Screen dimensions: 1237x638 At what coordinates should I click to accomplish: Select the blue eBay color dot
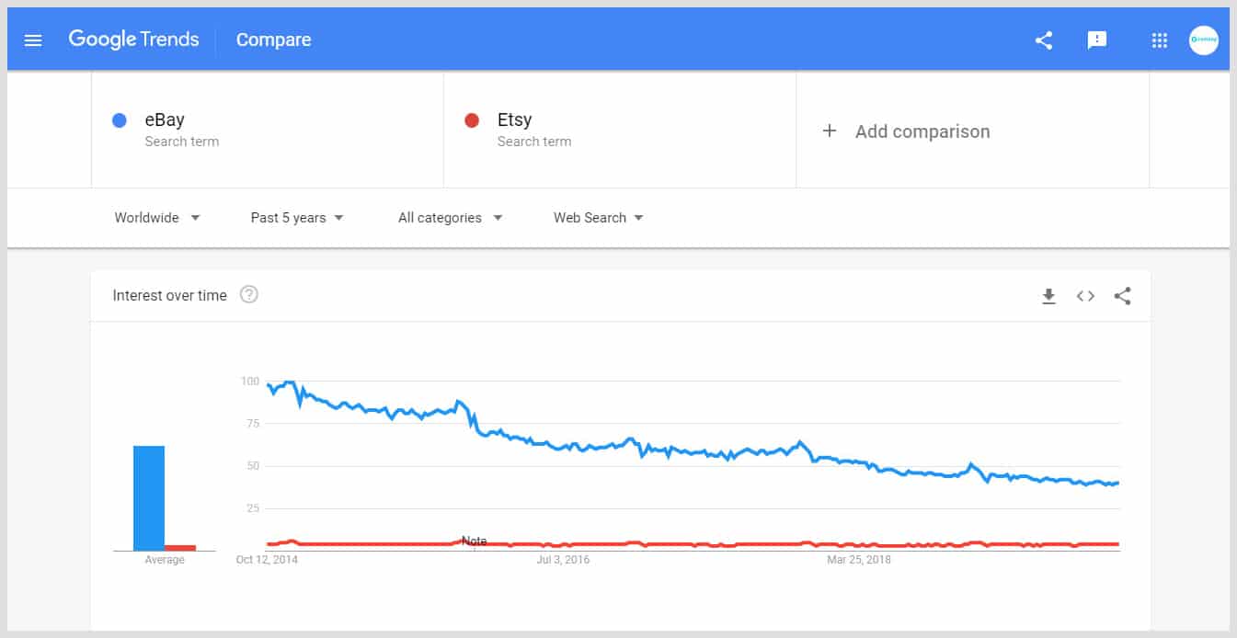click(x=118, y=120)
